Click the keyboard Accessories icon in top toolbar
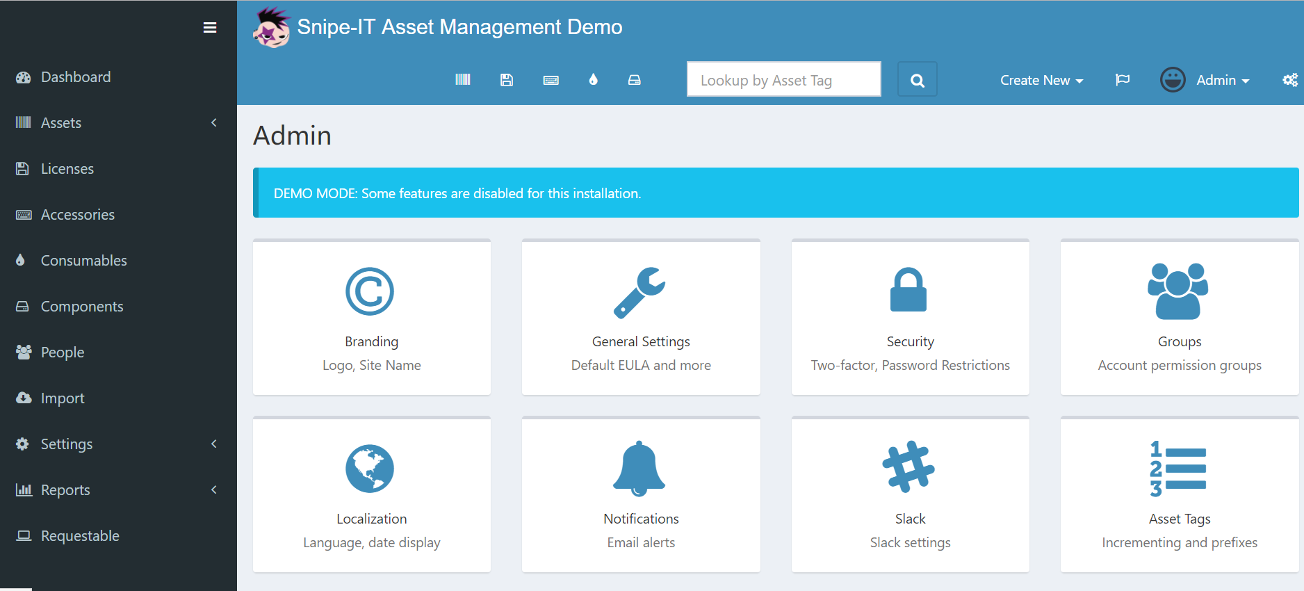 pyautogui.click(x=551, y=80)
